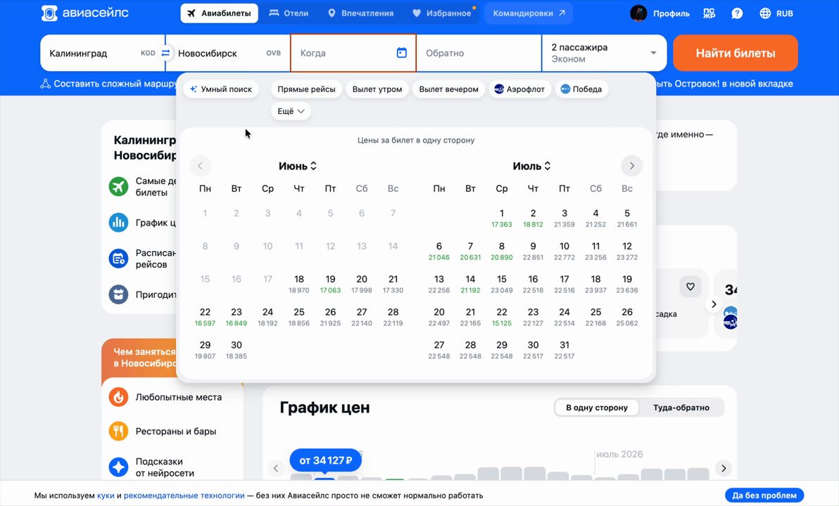Open the Впечатления tab
The width and height of the screenshot is (839, 506).
[360, 13]
